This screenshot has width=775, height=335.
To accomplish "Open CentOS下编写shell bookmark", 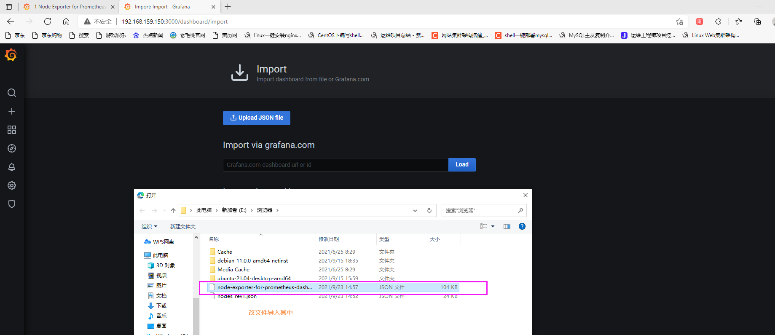I will (x=336, y=35).
